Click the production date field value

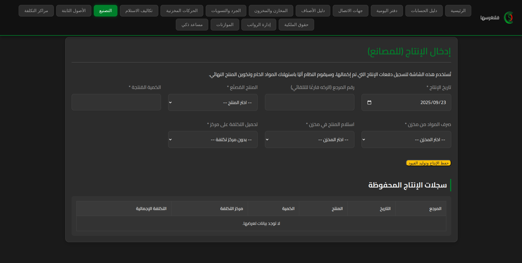(433, 102)
